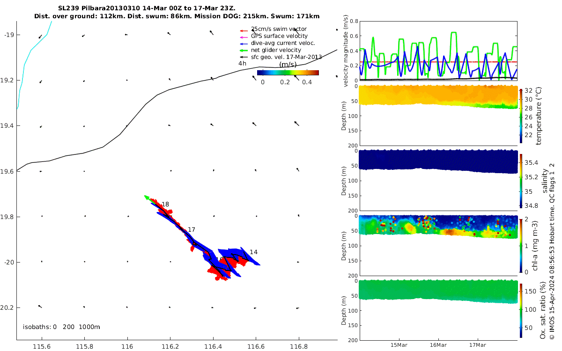Click the velocity magnitude time series plot
Image resolution: width=562 pixels, height=351 pixels.
click(438, 51)
